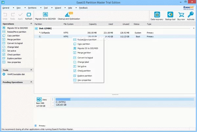This screenshot has height=132, width=197.
Task: Select Merge partition in Operations sidebar
Action: click(14, 39)
